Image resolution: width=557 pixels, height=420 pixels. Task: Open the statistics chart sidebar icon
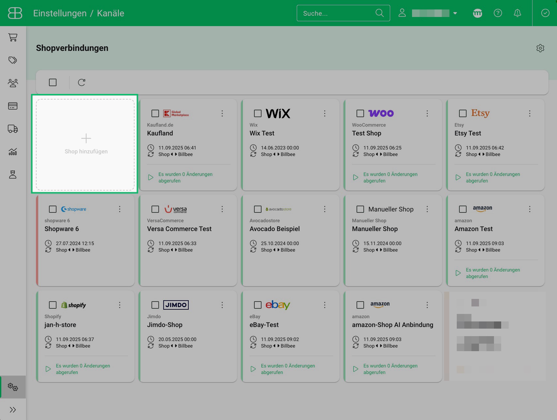tap(13, 152)
